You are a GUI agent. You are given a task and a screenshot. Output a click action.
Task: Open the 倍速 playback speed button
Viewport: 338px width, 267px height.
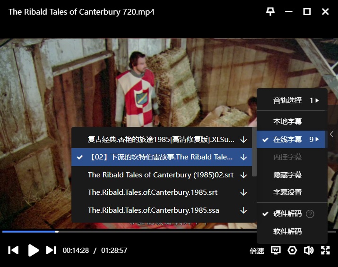257,250
